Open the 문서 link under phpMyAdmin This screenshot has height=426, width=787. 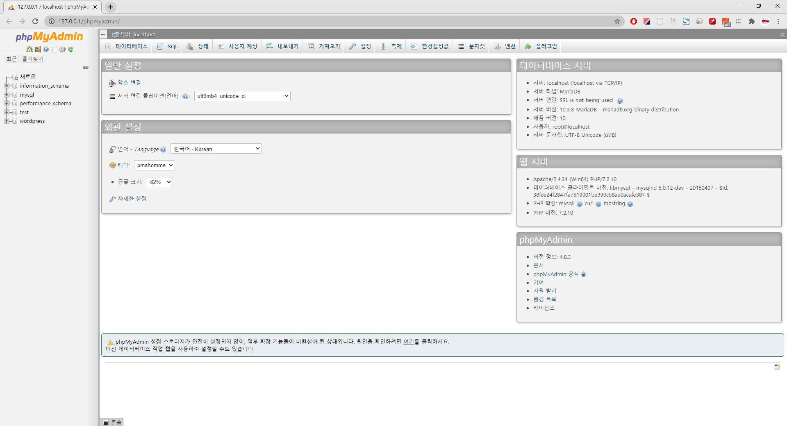(538, 265)
